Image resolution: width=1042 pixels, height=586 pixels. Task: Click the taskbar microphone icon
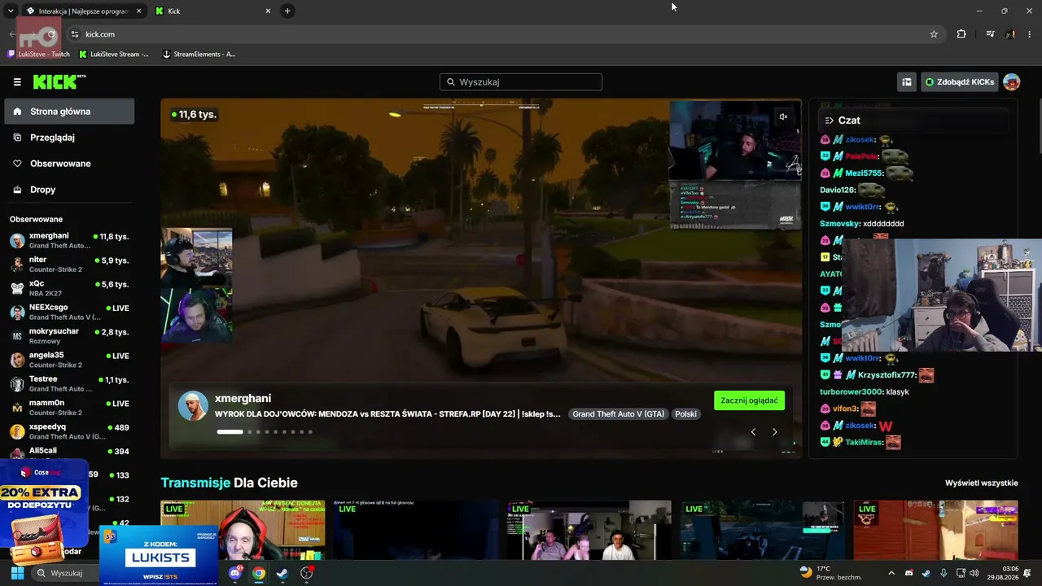(943, 573)
